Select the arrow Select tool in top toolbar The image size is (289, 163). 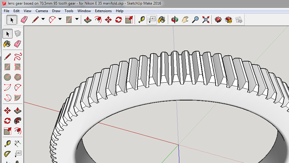pos(12,20)
